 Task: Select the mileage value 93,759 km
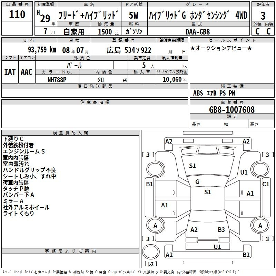pyautogui.click(x=42, y=50)
